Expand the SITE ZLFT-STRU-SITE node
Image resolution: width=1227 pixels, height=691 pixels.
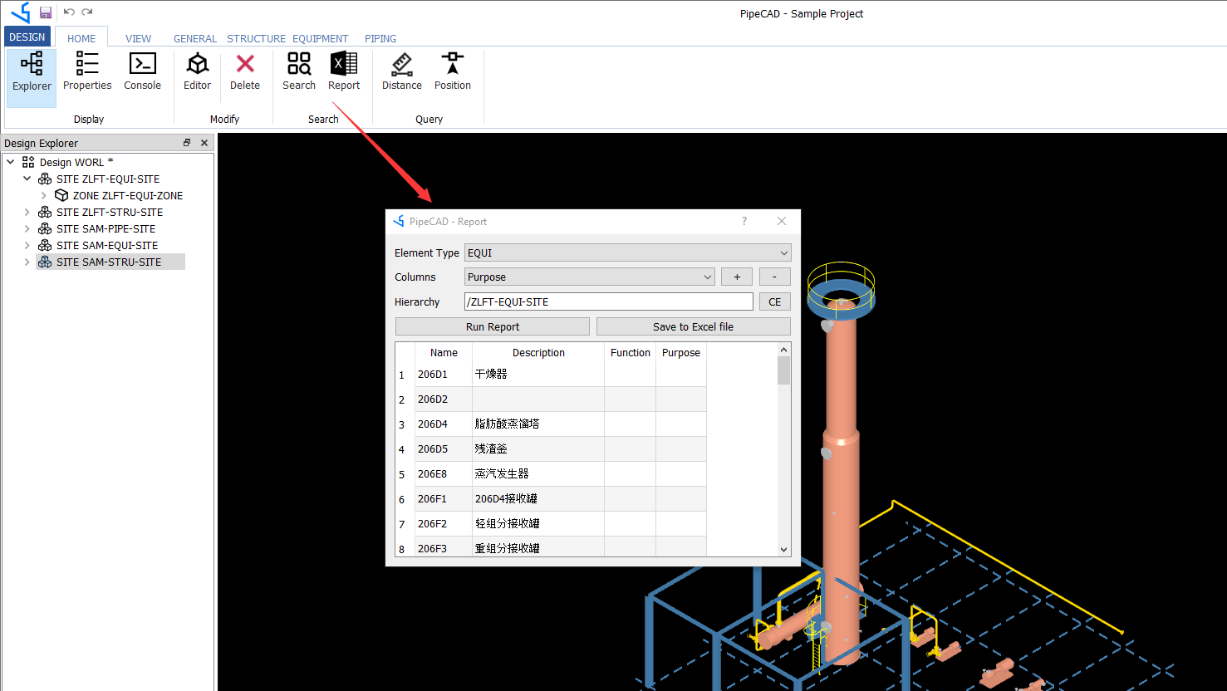pos(27,212)
